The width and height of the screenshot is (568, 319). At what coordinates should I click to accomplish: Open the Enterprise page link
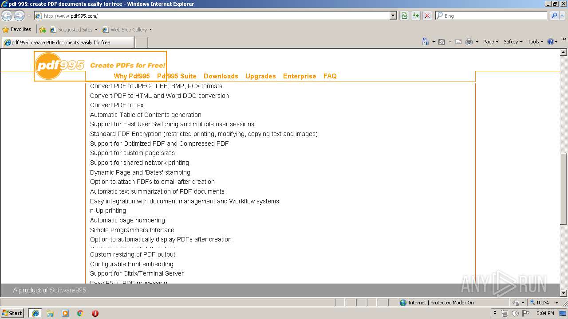[x=300, y=76]
